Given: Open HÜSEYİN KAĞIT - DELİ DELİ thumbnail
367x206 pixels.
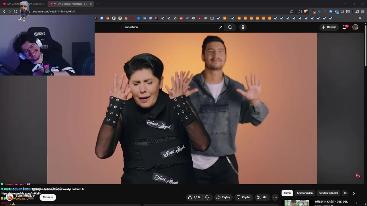Looking at the screenshot, I should tap(297, 203).
